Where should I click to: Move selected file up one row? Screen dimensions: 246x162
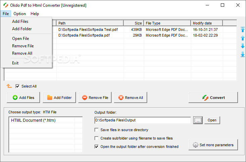coord(243,38)
